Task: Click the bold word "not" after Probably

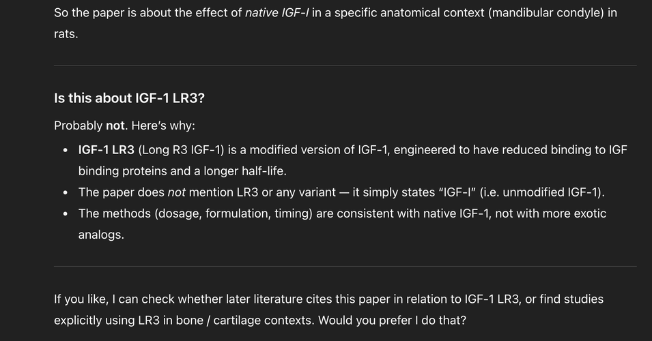Action: (x=115, y=125)
